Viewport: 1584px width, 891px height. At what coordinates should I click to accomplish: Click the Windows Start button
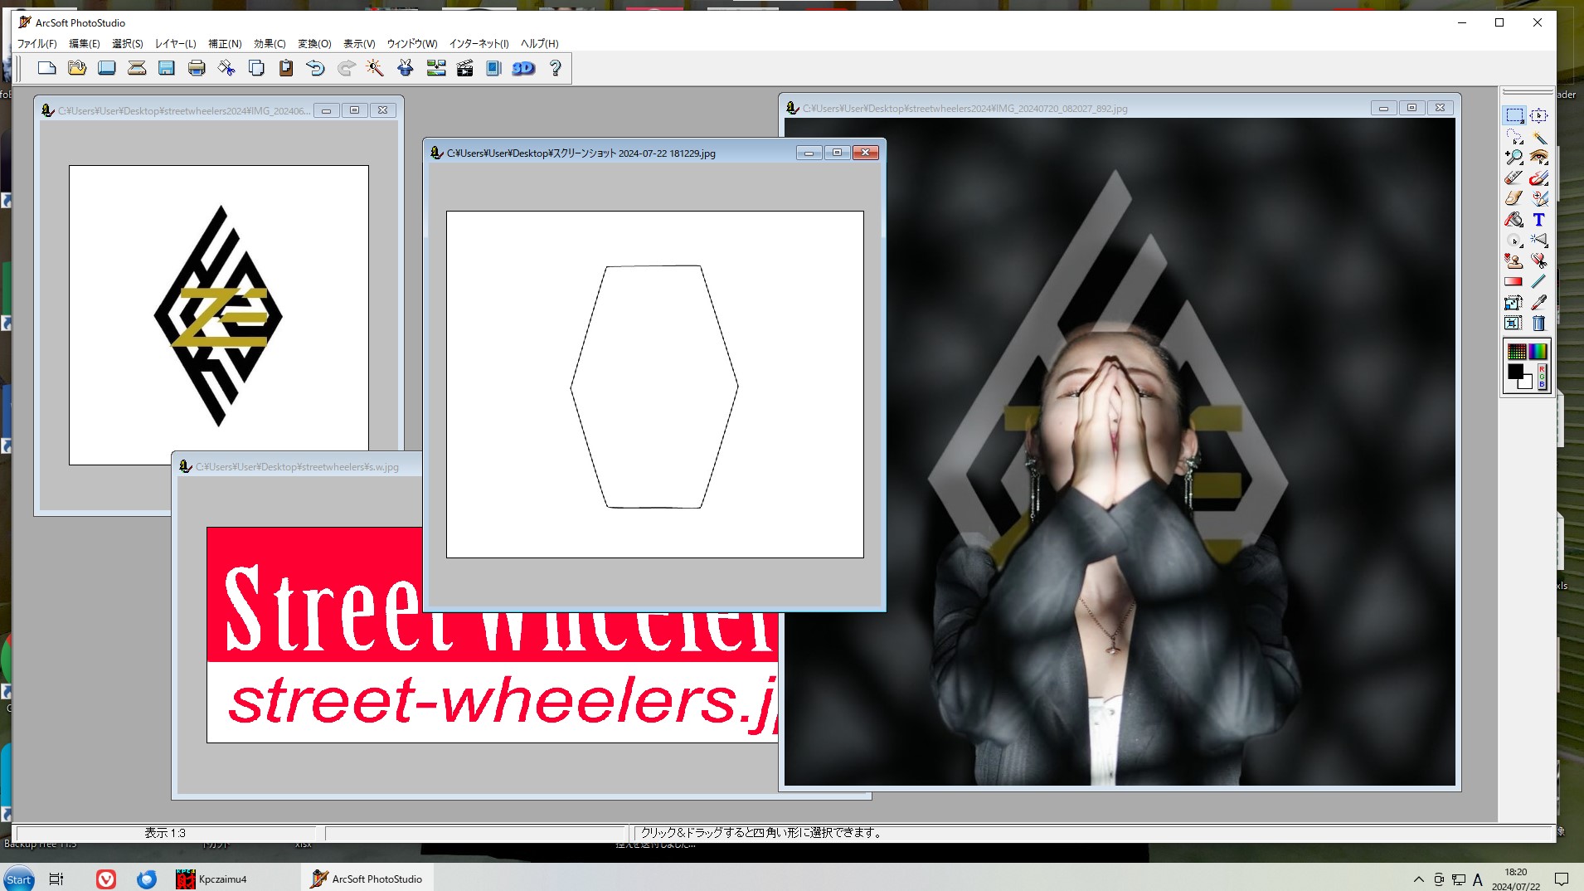(x=18, y=879)
